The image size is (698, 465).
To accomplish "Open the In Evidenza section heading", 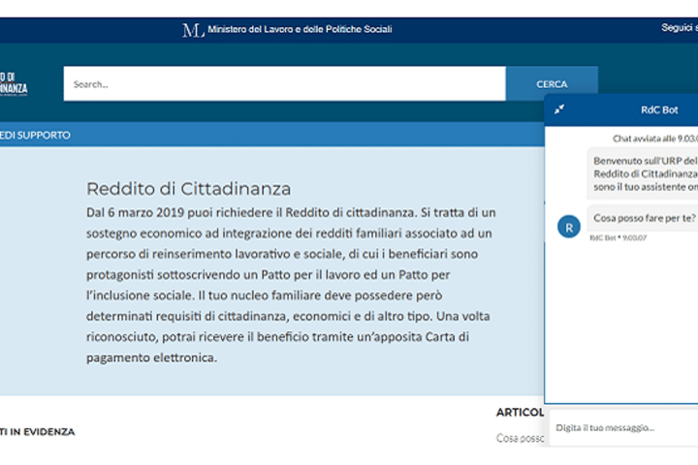I will coord(37,432).
